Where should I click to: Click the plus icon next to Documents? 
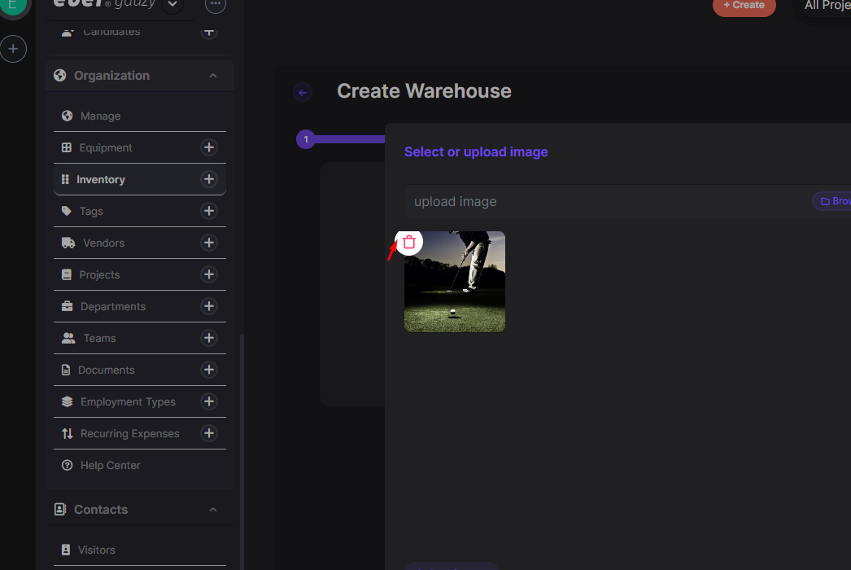(x=209, y=370)
